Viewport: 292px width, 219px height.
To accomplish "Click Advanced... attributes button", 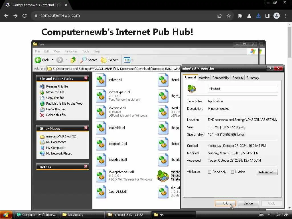I will tap(267, 172).
